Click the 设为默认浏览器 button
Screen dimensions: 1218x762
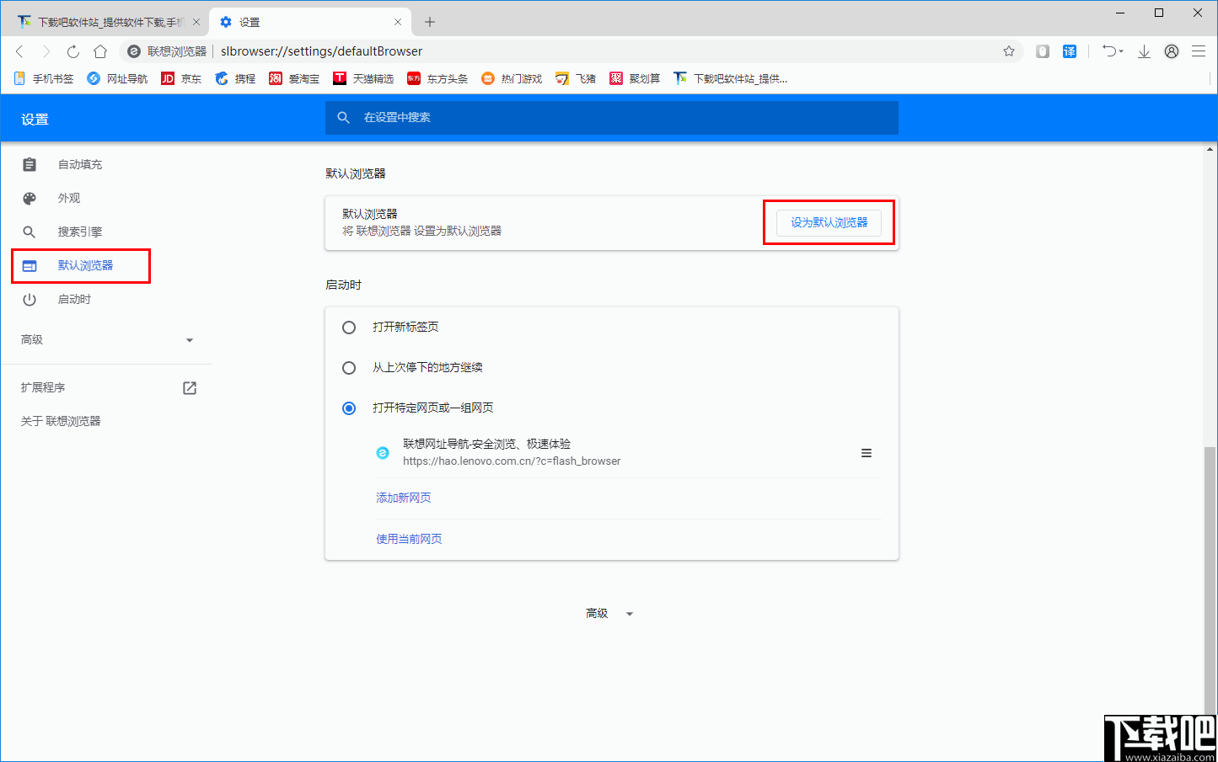[829, 222]
